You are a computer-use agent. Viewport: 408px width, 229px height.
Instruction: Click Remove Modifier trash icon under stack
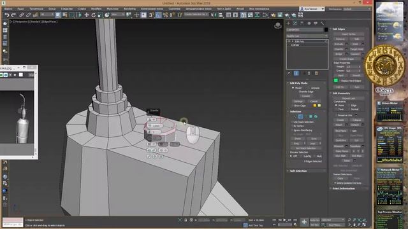pyautogui.click(x=309, y=74)
